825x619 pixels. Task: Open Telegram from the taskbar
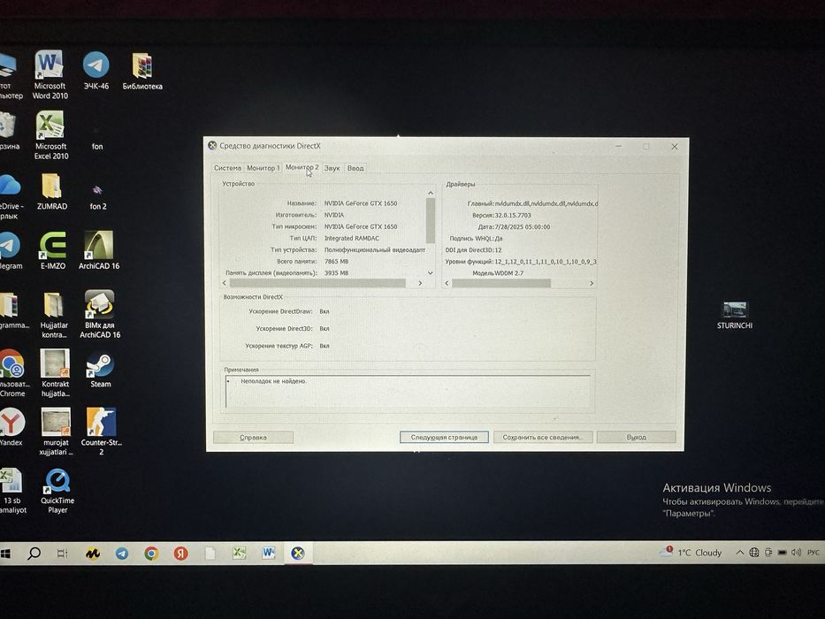coord(121,554)
